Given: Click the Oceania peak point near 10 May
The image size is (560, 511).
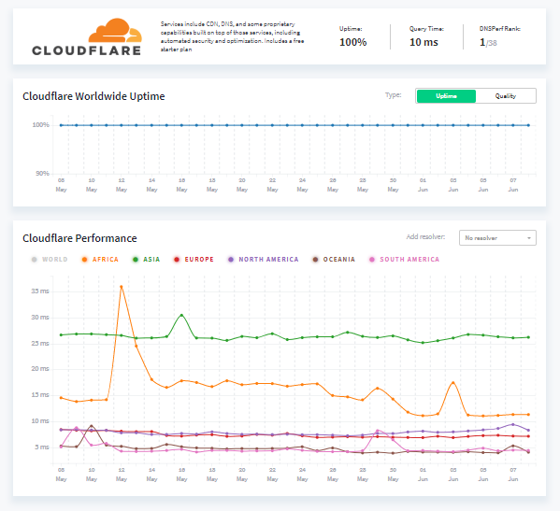Looking at the screenshot, I should (x=92, y=426).
